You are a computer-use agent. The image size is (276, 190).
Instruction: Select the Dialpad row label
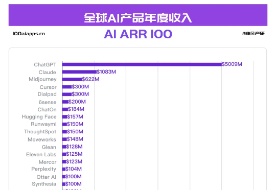[47, 94]
